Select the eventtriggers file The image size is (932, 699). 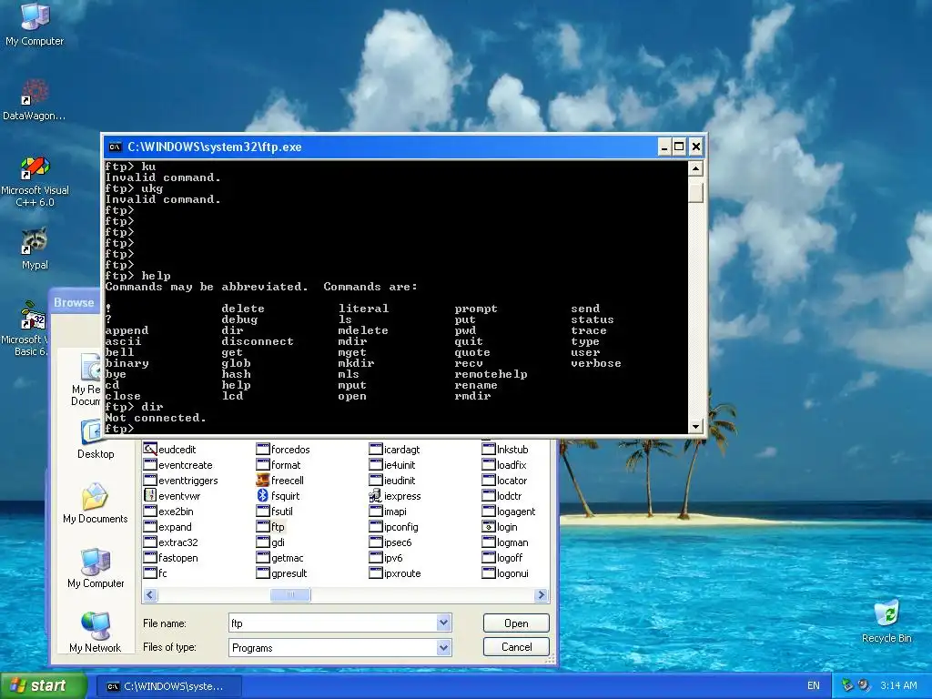click(x=181, y=481)
